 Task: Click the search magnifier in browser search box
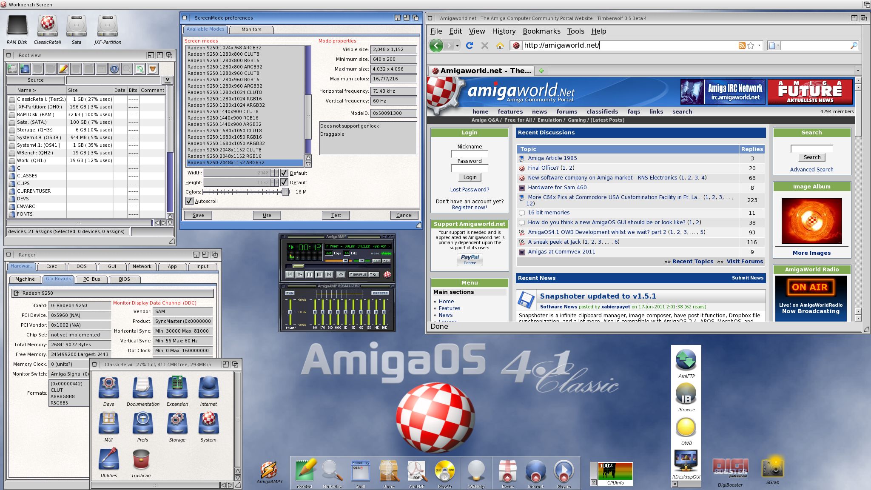pyautogui.click(x=853, y=46)
